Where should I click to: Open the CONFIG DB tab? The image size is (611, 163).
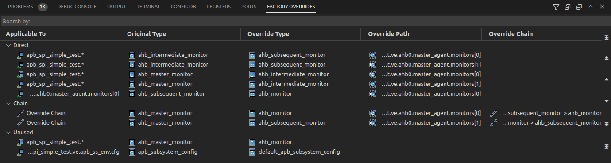pyautogui.click(x=183, y=7)
